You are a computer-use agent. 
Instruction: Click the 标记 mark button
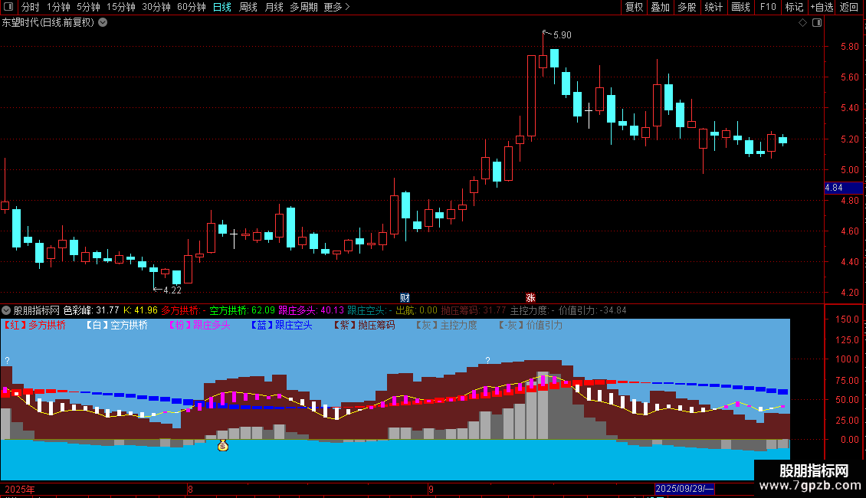point(794,7)
